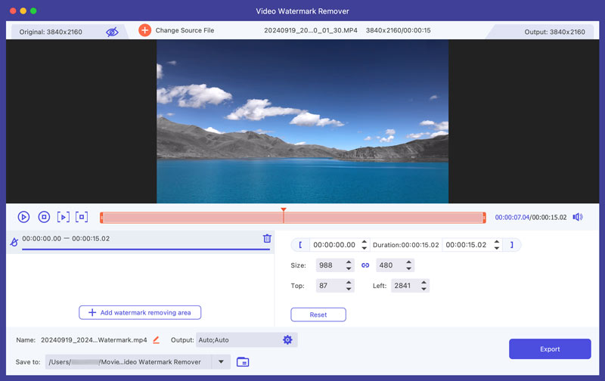Click the Output Auto;Auto field
Viewport: 605px width, 381px height.
[237, 340]
